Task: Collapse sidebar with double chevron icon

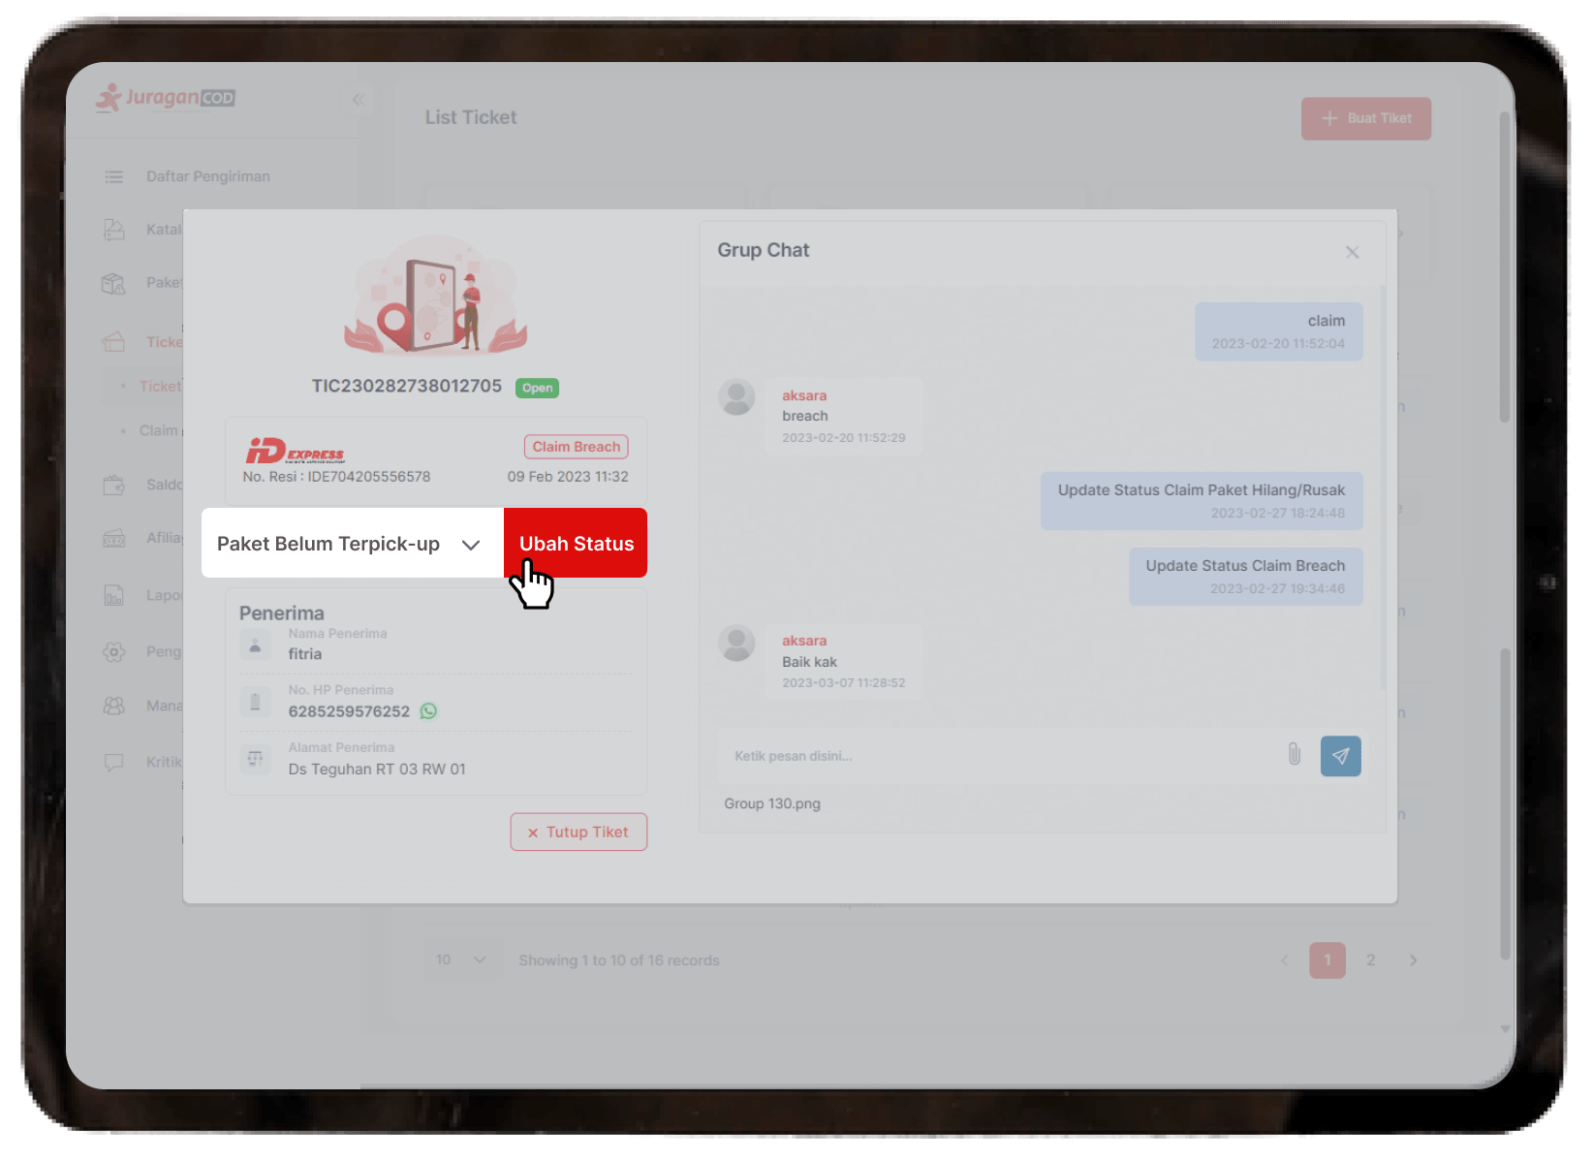Action: 358,99
